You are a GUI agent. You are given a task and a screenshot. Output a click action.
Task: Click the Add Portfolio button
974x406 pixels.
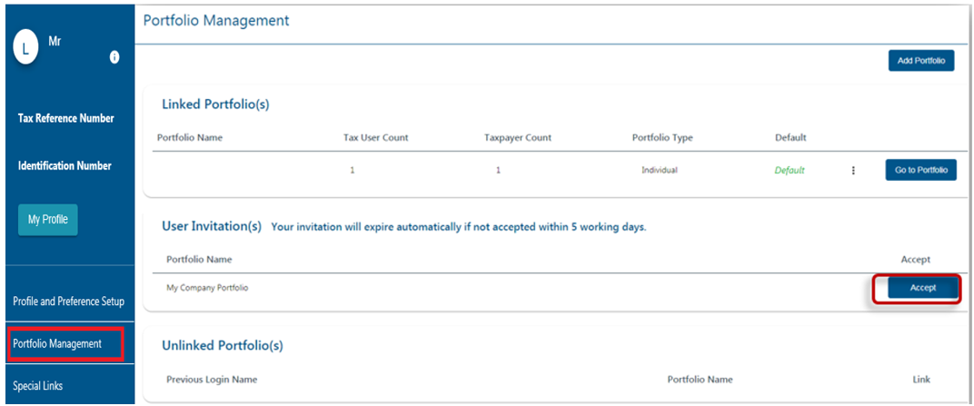tap(920, 61)
